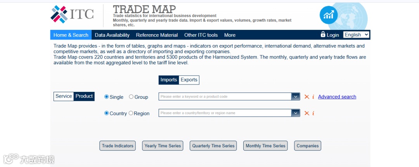
Task: Expand the product code dropdown arrow
Action: 296,96
